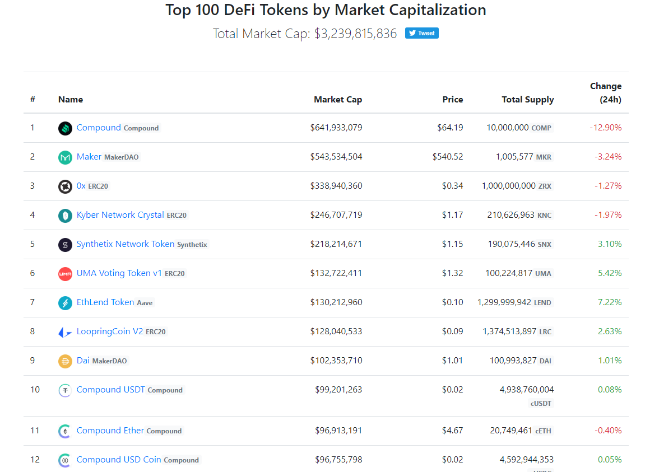Screen dimensions: 659x472
Task: Click Maker's price $540.52
Action: [x=448, y=157]
